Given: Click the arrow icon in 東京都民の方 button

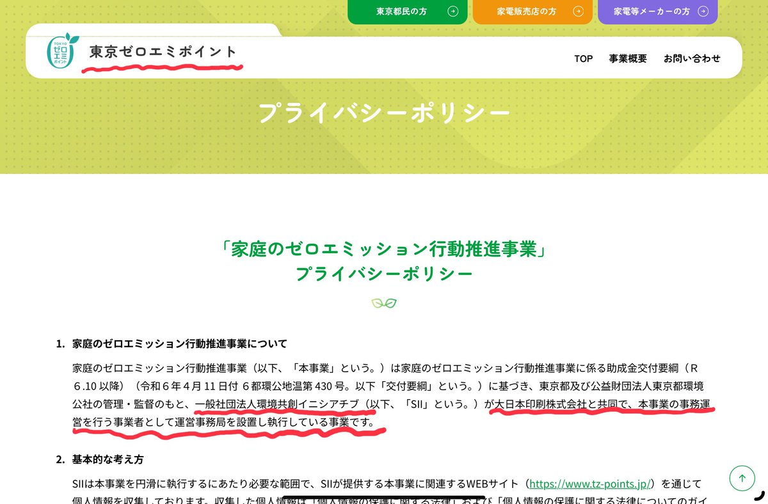Looking at the screenshot, I should [452, 11].
